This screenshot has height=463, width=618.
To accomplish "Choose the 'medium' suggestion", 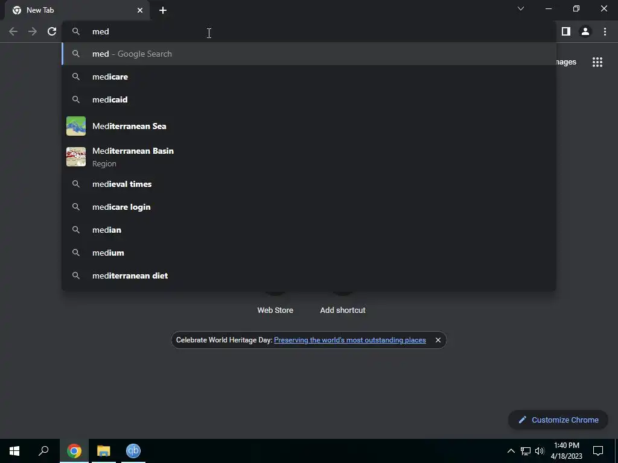I will pos(309,253).
